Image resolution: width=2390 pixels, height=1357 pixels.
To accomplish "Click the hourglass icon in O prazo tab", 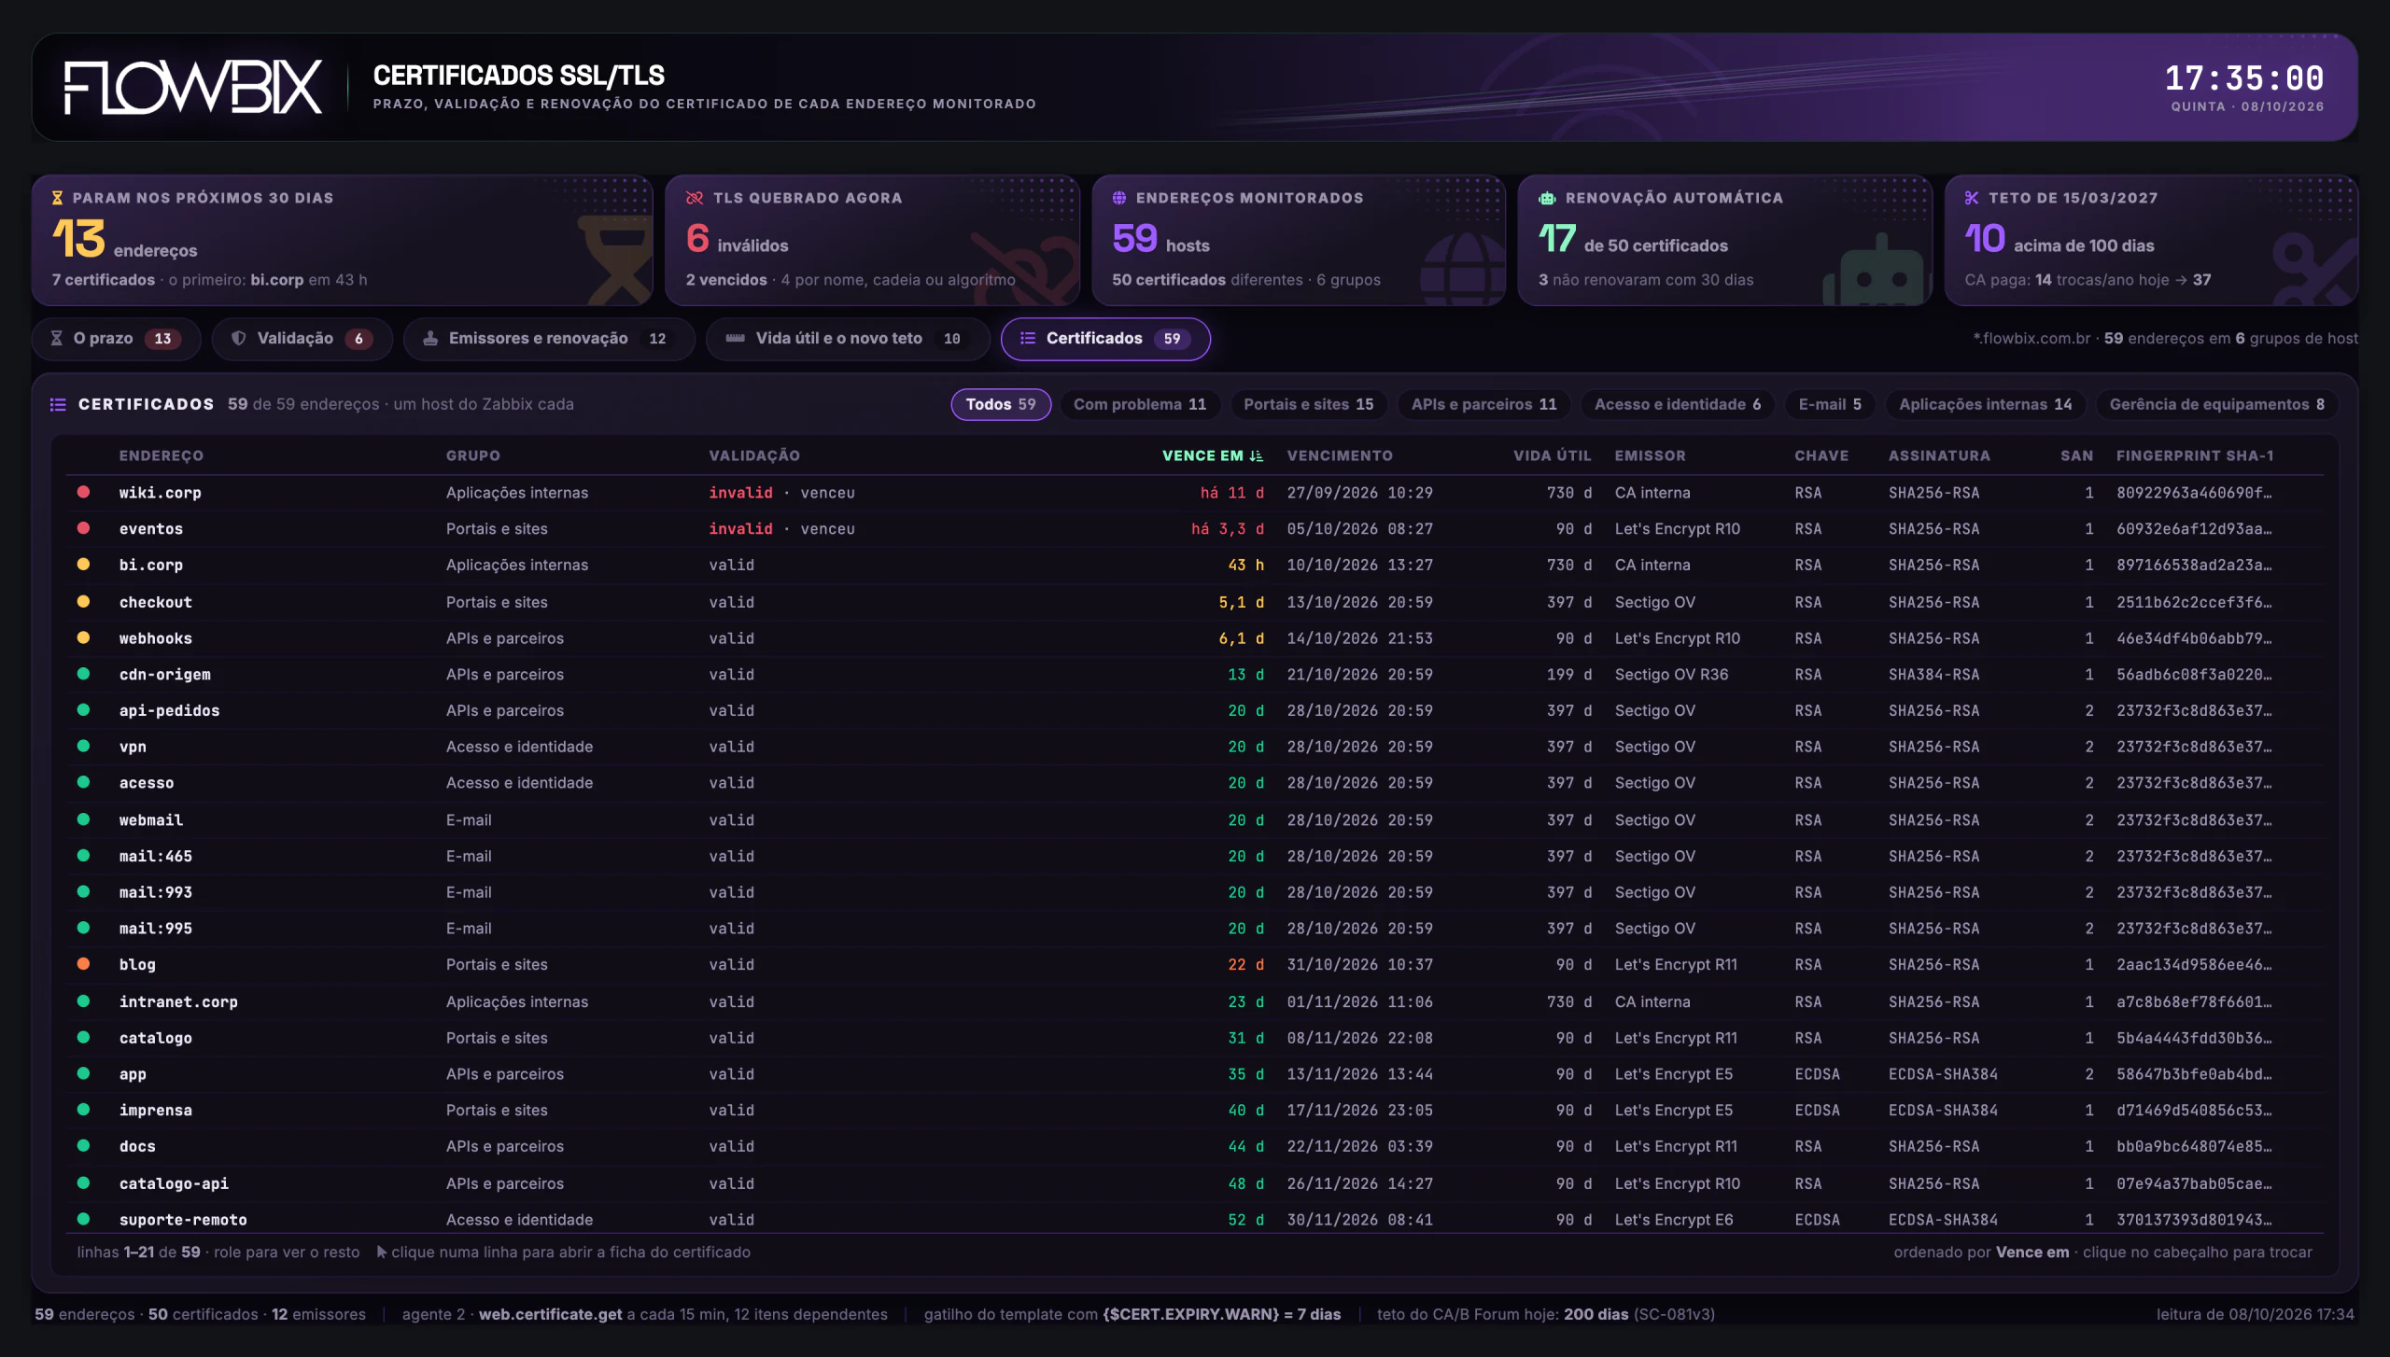I will (57, 338).
